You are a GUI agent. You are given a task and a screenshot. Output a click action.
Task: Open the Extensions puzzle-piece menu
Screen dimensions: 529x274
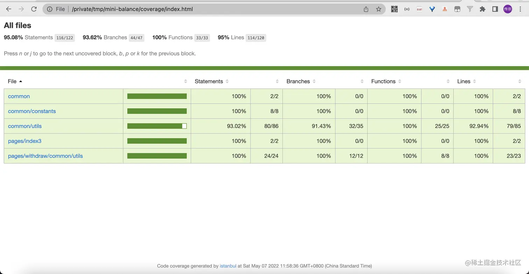pyautogui.click(x=482, y=9)
